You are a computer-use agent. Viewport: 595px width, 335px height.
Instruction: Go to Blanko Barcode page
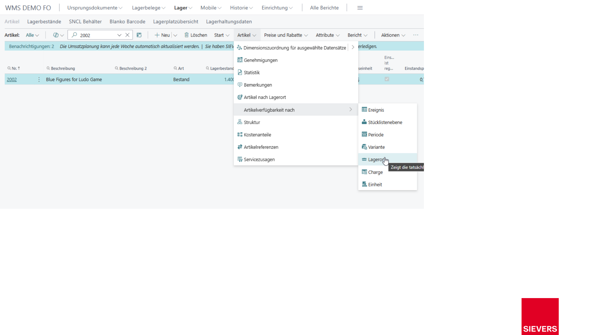127,21
